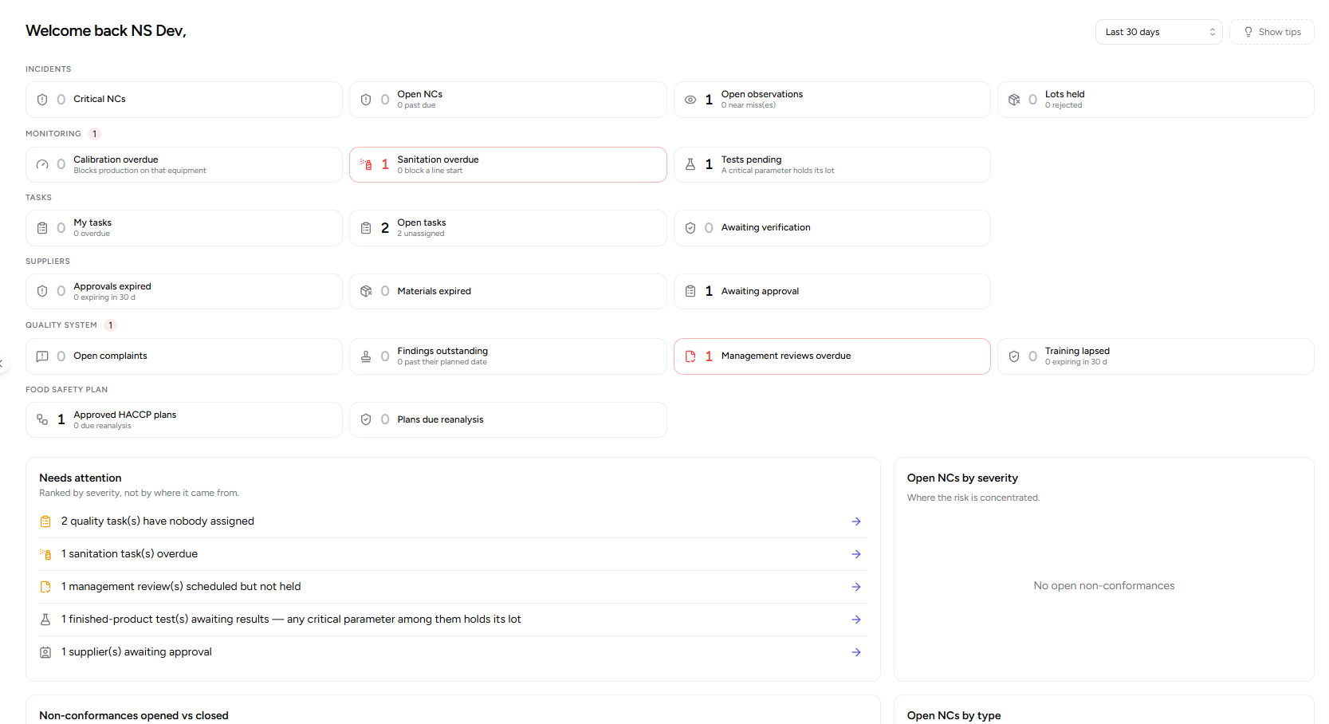Click the box icon on Lots held card
Image resolution: width=1329 pixels, height=724 pixels.
pos(1014,100)
